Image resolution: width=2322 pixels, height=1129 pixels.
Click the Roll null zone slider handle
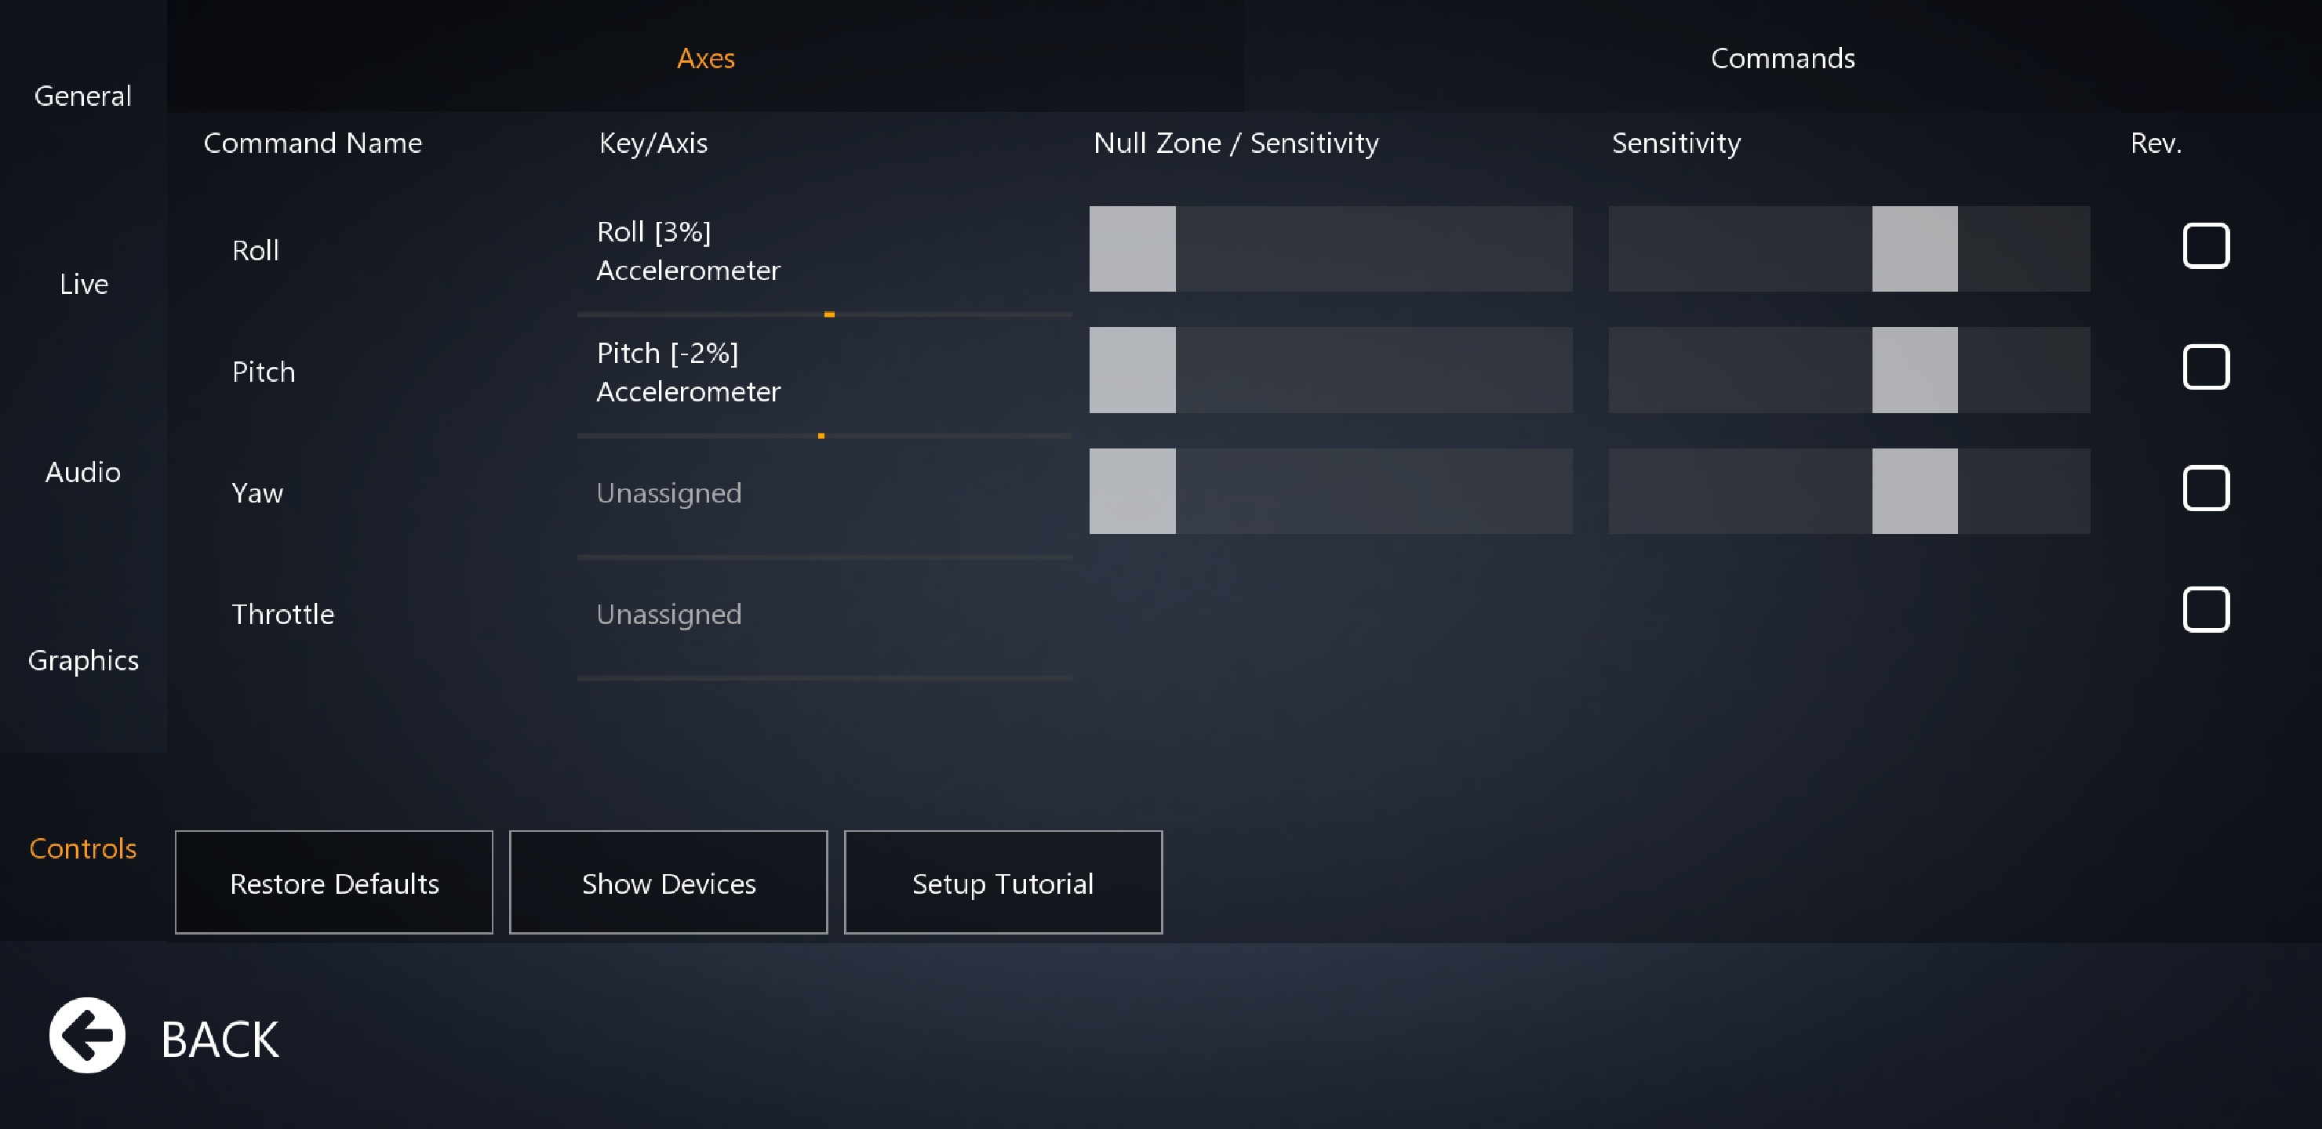tap(1132, 249)
